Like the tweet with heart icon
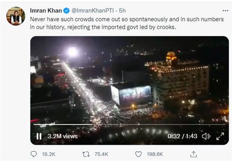Image resolution: width=232 pixels, height=161 pixels. 138,154
